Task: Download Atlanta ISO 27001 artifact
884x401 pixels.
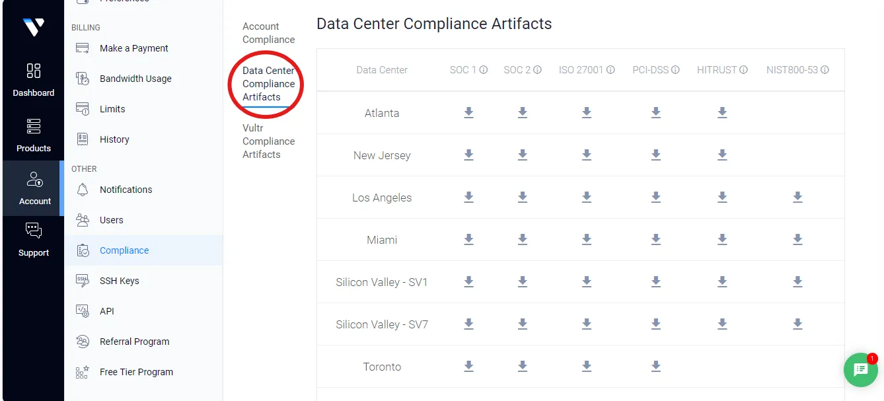Action: (x=587, y=113)
